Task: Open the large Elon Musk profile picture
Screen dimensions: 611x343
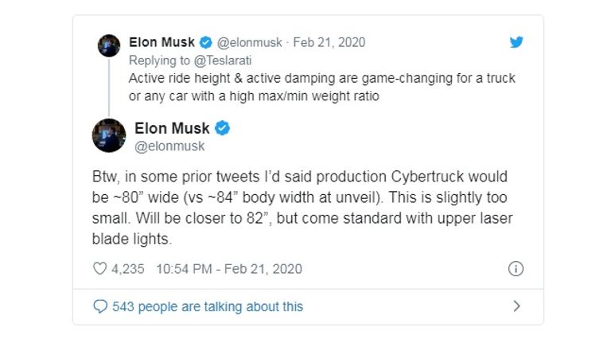Action: 109,135
